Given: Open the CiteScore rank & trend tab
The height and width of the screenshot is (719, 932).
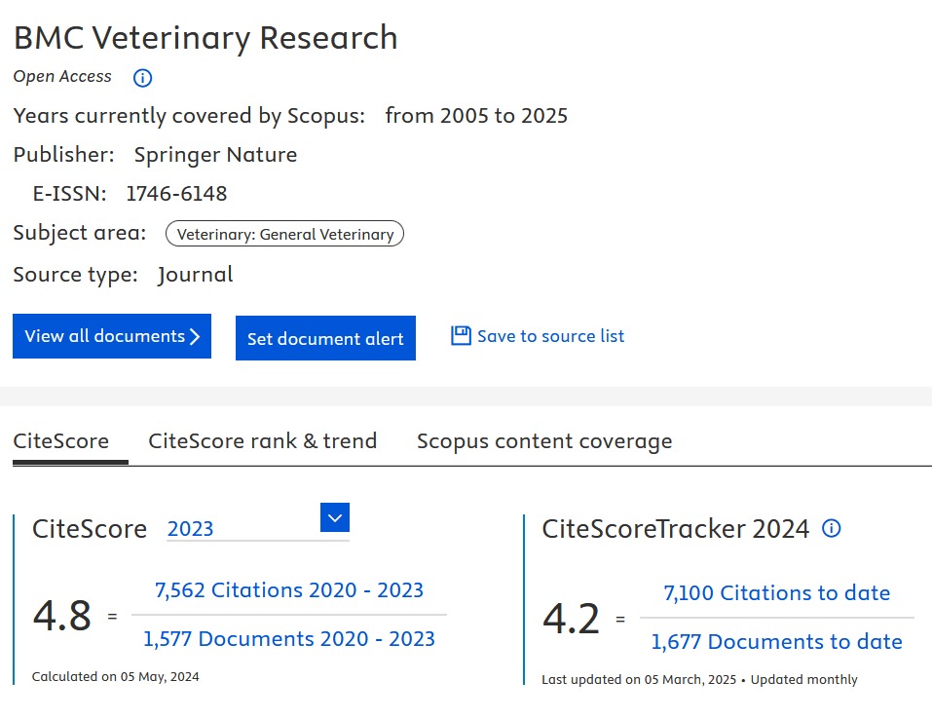Looking at the screenshot, I should 262,441.
